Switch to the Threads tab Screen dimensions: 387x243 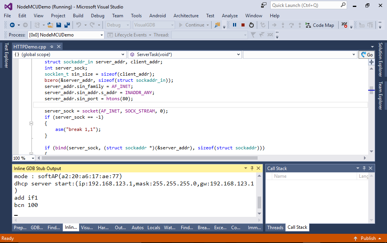275,228
